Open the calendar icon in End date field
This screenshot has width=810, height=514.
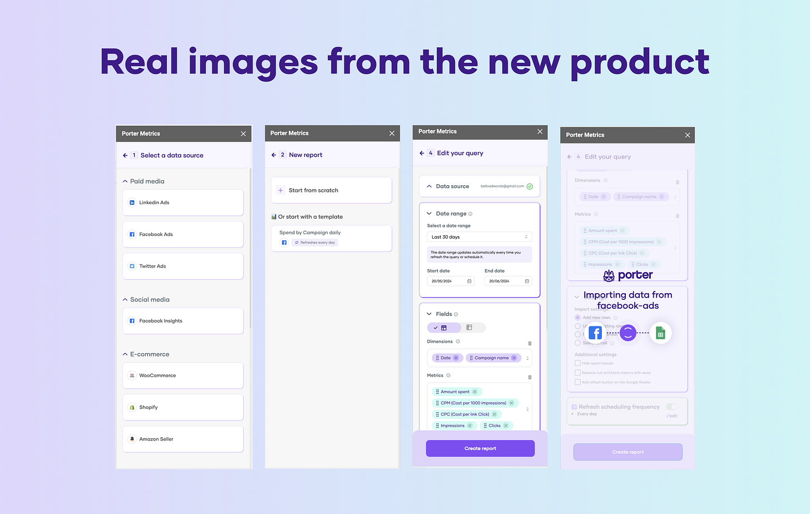(x=527, y=281)
